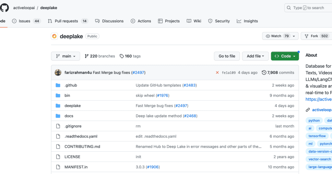This screenshot has width=332, height=174.
Task: Click the LICENSE file icon
Action: 58,157
